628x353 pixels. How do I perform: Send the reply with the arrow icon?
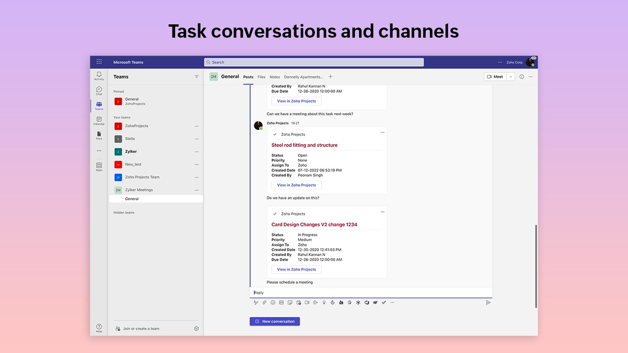[x=488, y=302]
